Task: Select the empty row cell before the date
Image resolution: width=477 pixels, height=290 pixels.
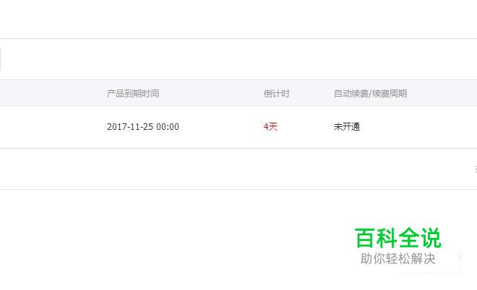Action: pos(52,127)
